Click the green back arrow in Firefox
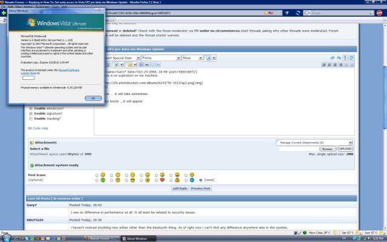The width and height of the screenshot is (387, 242). (4, 13)
